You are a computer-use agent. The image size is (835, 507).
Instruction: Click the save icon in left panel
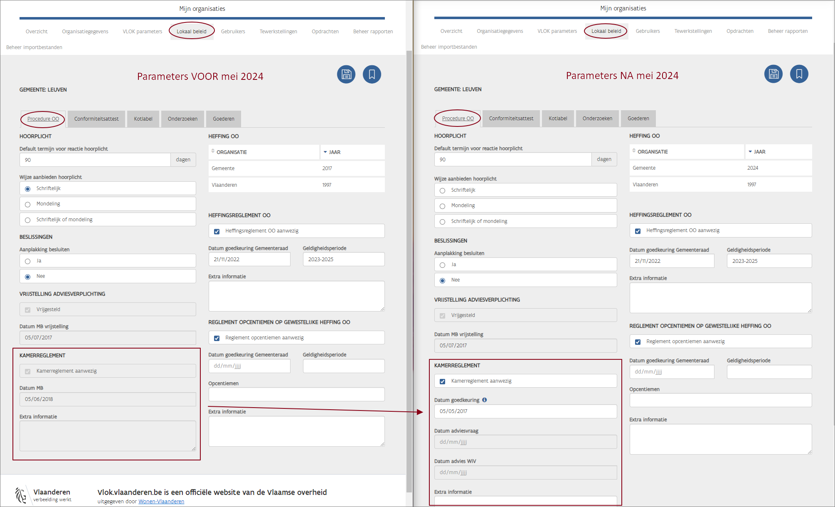click(x=346, y=74)
